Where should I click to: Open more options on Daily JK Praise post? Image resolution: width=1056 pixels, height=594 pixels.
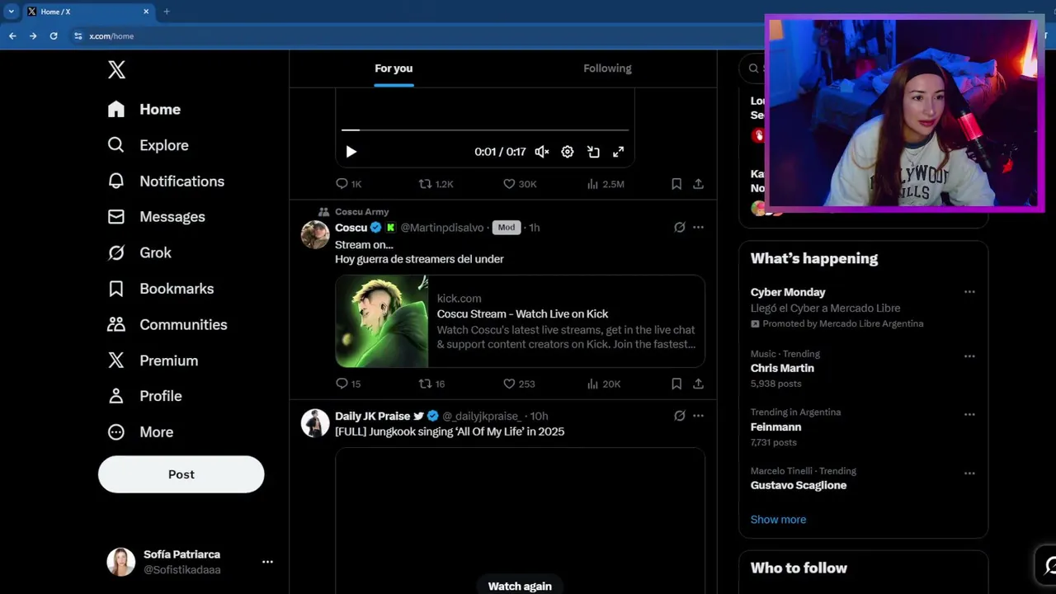(698, 416)
